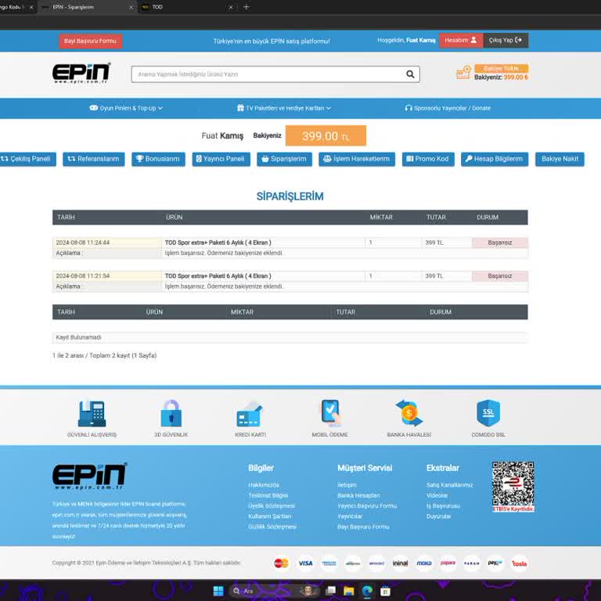Open Hakkımızda footer link
The width and height of the screenshot is (601, 601).
(264, 485)
